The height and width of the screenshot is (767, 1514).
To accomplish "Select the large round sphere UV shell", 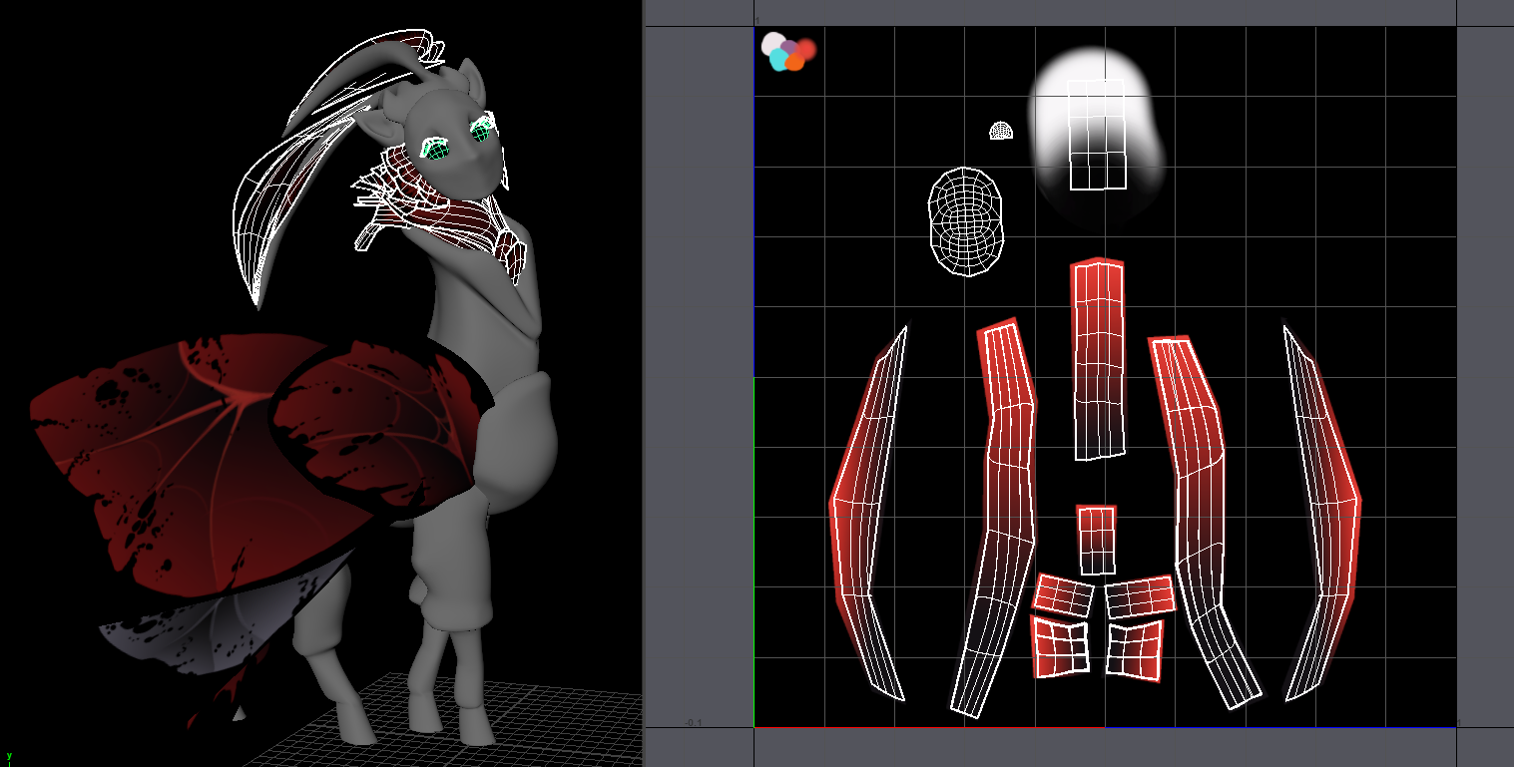I will [x=966, y=221].
